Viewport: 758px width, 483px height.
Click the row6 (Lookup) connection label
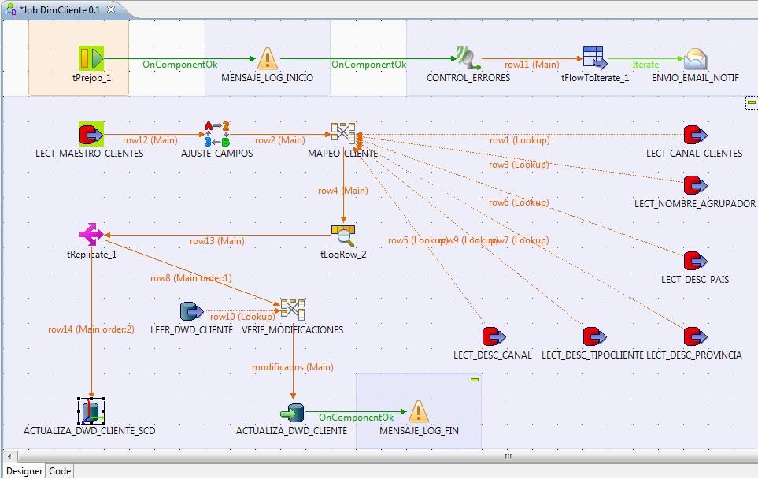[x=519, y=202]
